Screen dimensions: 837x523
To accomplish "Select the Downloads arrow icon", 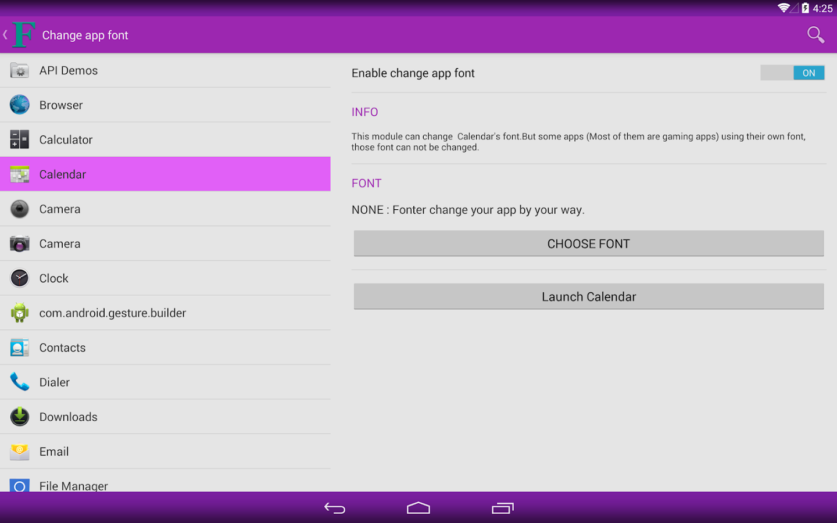I will (x=20, y=417).
